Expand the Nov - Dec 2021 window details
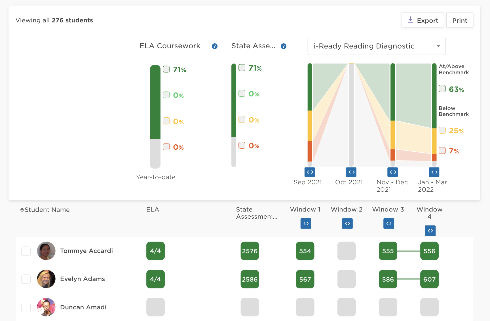Screen dimensions: 490x321 click(x=392, y=172)
